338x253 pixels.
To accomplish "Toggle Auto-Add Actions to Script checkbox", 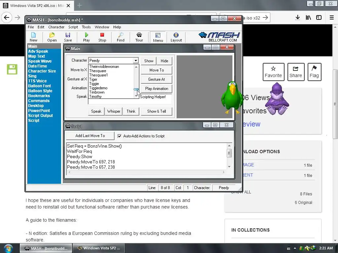I will pos(119,136).
